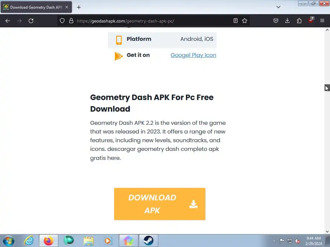Open tracking protection shield icon
This screenshot has width=330, height=247.
[62, 21]
